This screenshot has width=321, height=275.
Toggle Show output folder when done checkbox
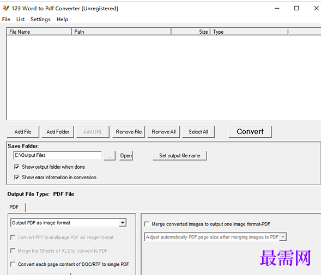(17, 167)
